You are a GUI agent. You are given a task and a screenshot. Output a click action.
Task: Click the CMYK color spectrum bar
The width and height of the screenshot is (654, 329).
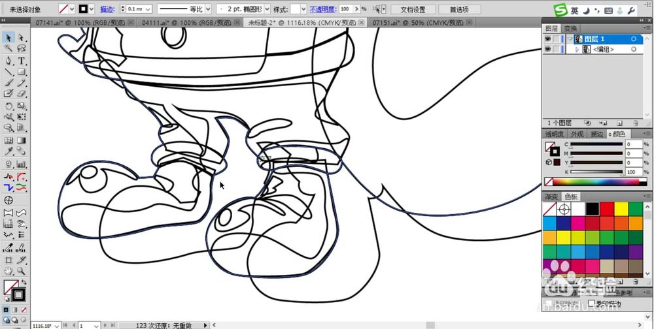point(596,182)
